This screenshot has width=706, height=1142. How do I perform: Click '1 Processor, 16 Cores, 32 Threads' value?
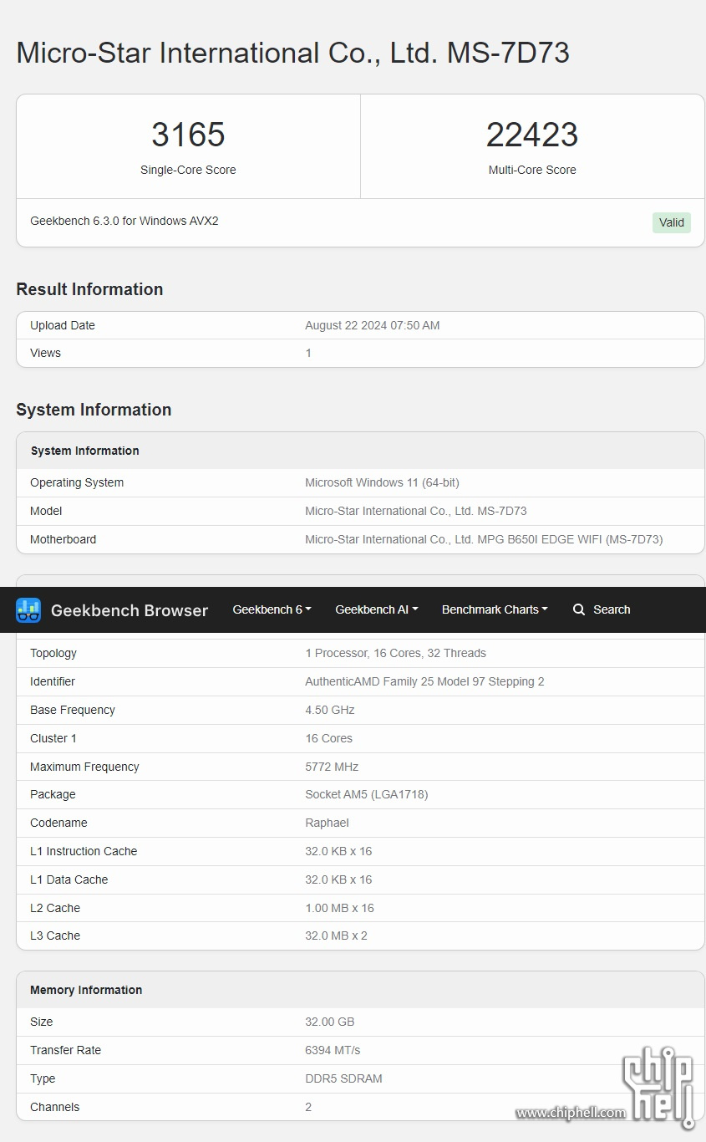[x=395, y=653]
